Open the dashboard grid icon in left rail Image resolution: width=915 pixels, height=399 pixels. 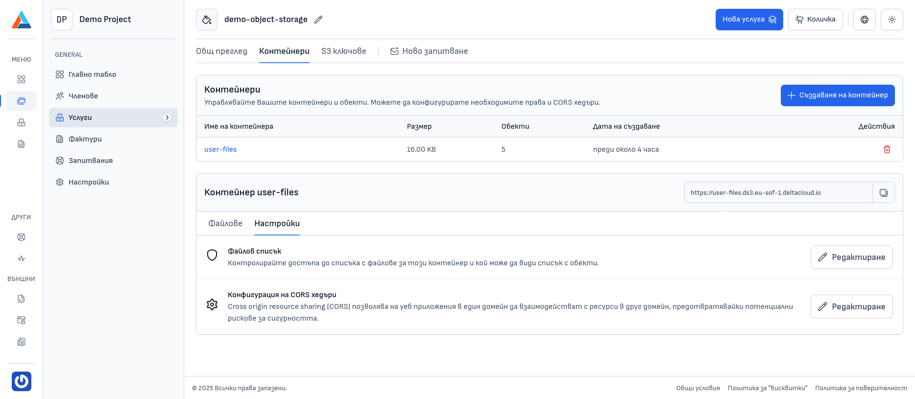(21, 79)
